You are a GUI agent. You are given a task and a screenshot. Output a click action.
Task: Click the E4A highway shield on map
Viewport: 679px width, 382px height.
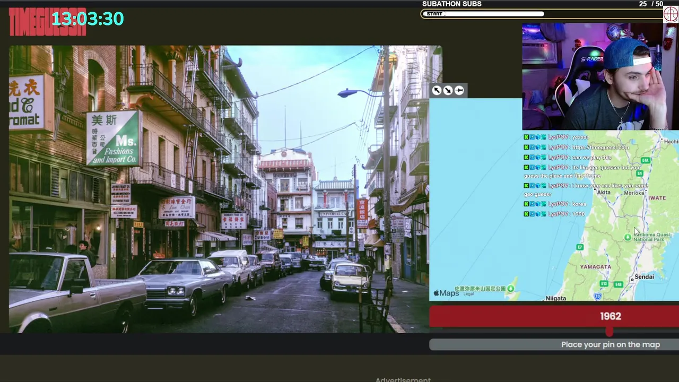coord(645,160)
